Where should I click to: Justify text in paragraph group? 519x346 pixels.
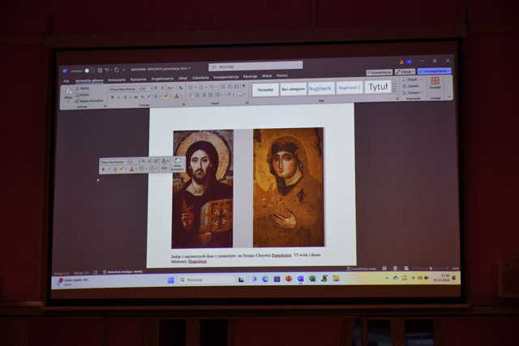211,95
